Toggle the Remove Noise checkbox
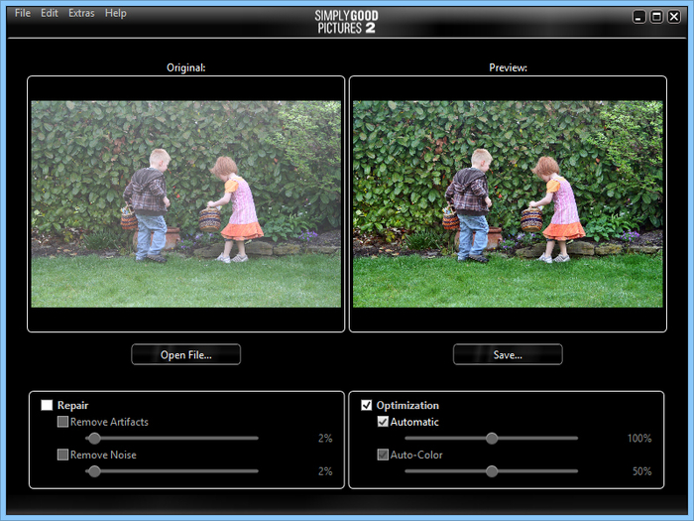This screenshot has height=521, width=694. pyautogui.click(x=62, y=455)
